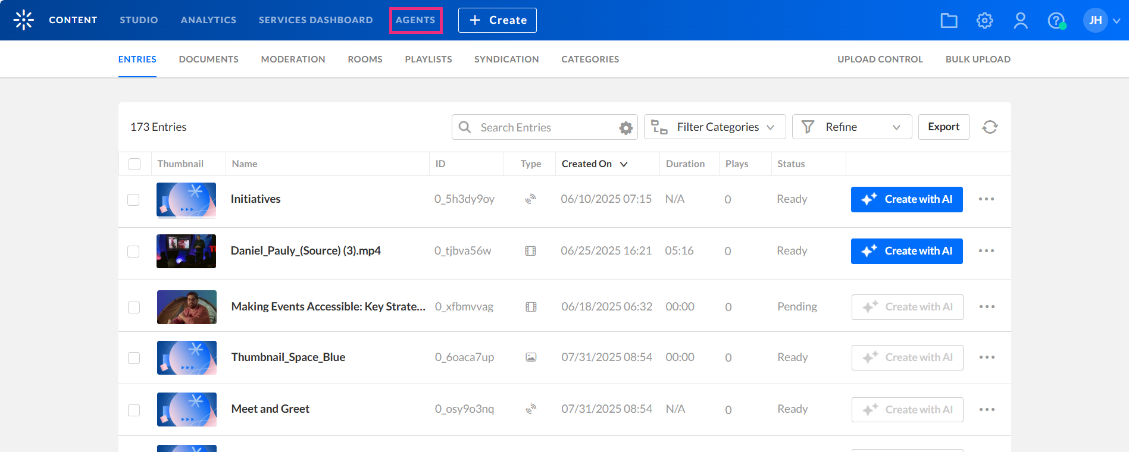Click the Initiatives entry thumbnail

[x=186, y=200]
